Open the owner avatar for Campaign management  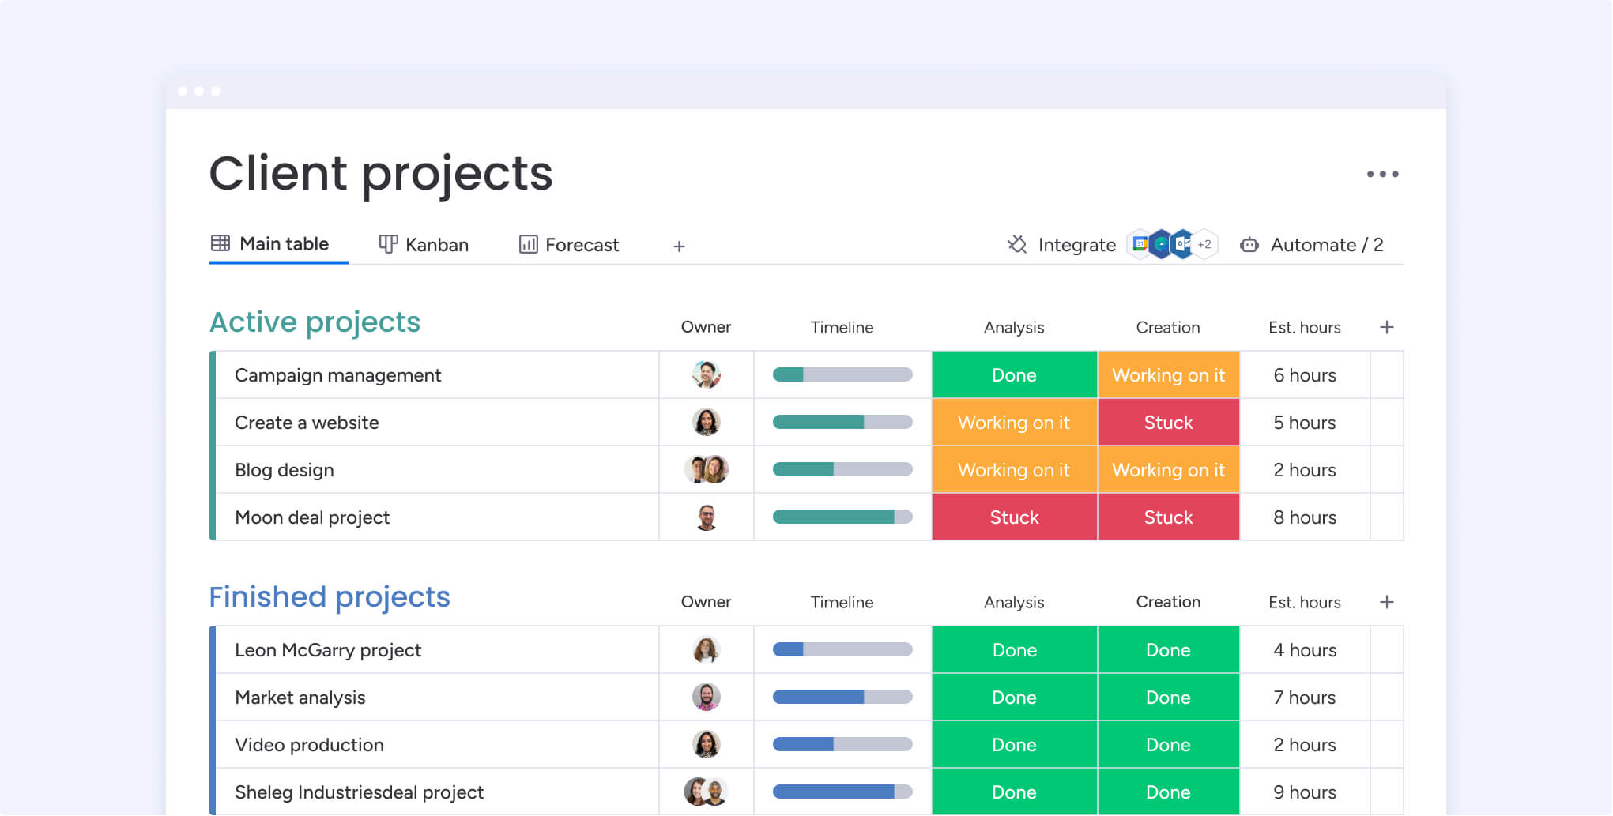(x=706, y=374)
